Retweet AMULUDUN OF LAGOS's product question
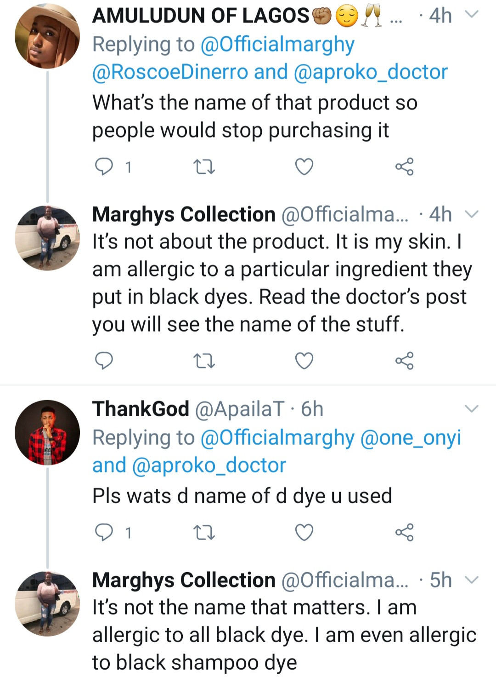This screenshot has width=496, height=677. [x=204, y=166]
